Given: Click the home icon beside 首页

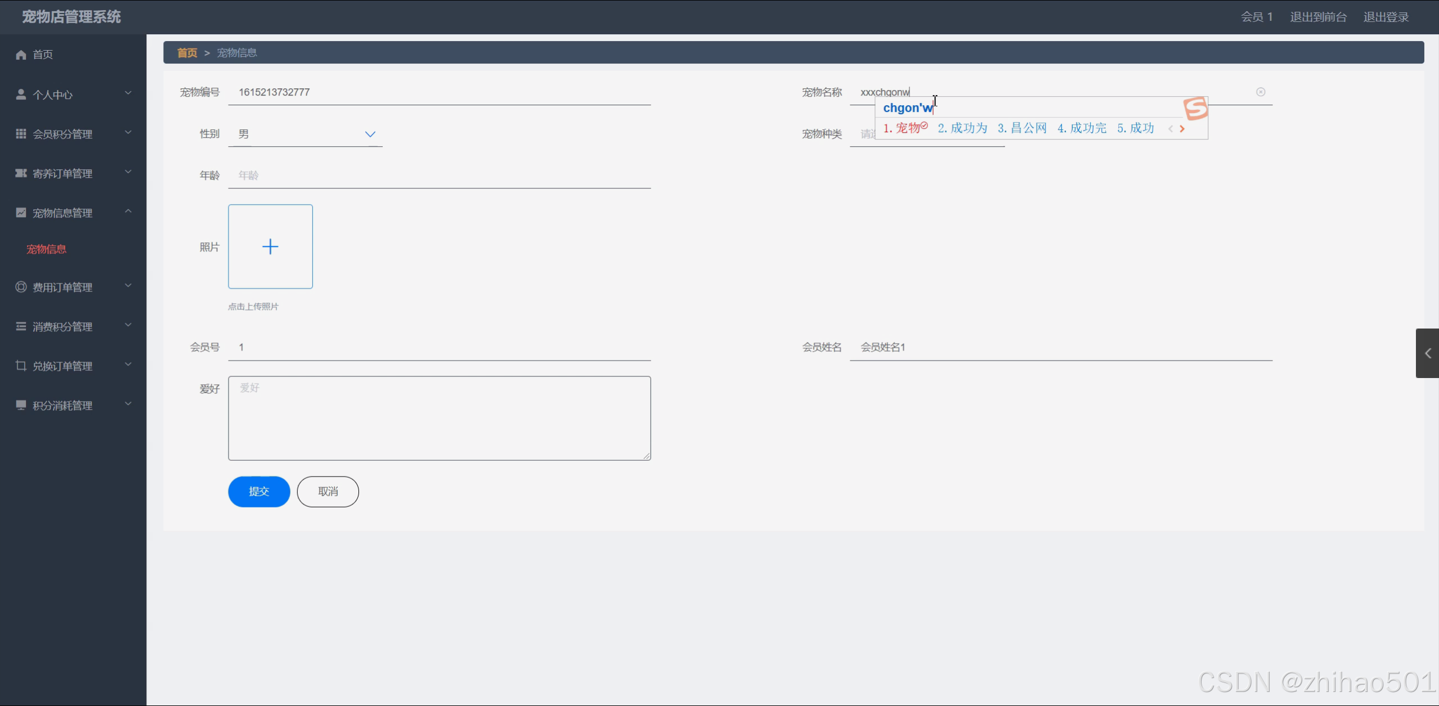Looking at the screenshot, I should (21, 55).
